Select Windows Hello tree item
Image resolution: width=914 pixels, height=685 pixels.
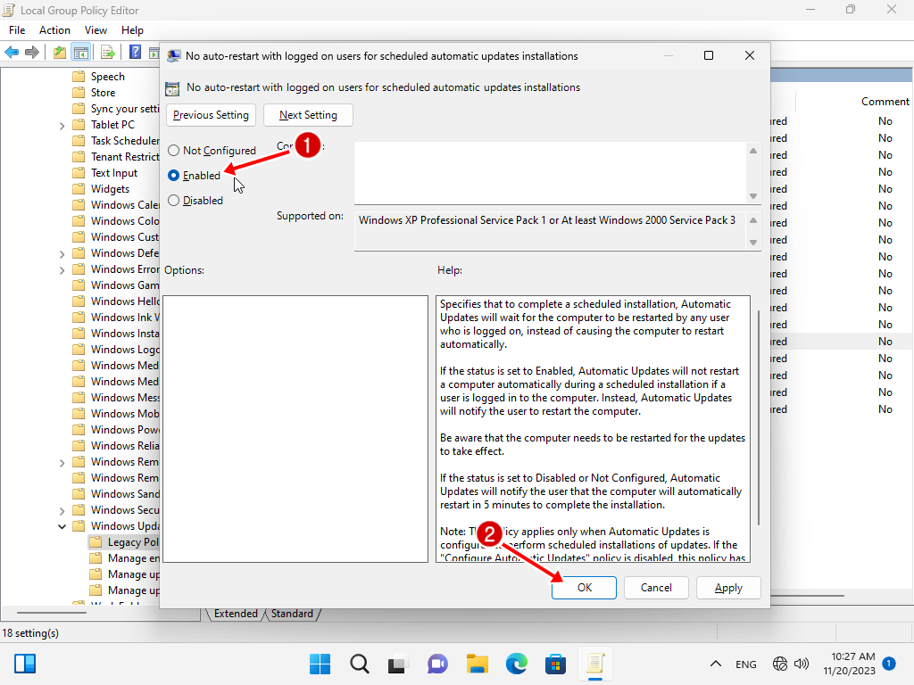[x=125, y=301]
